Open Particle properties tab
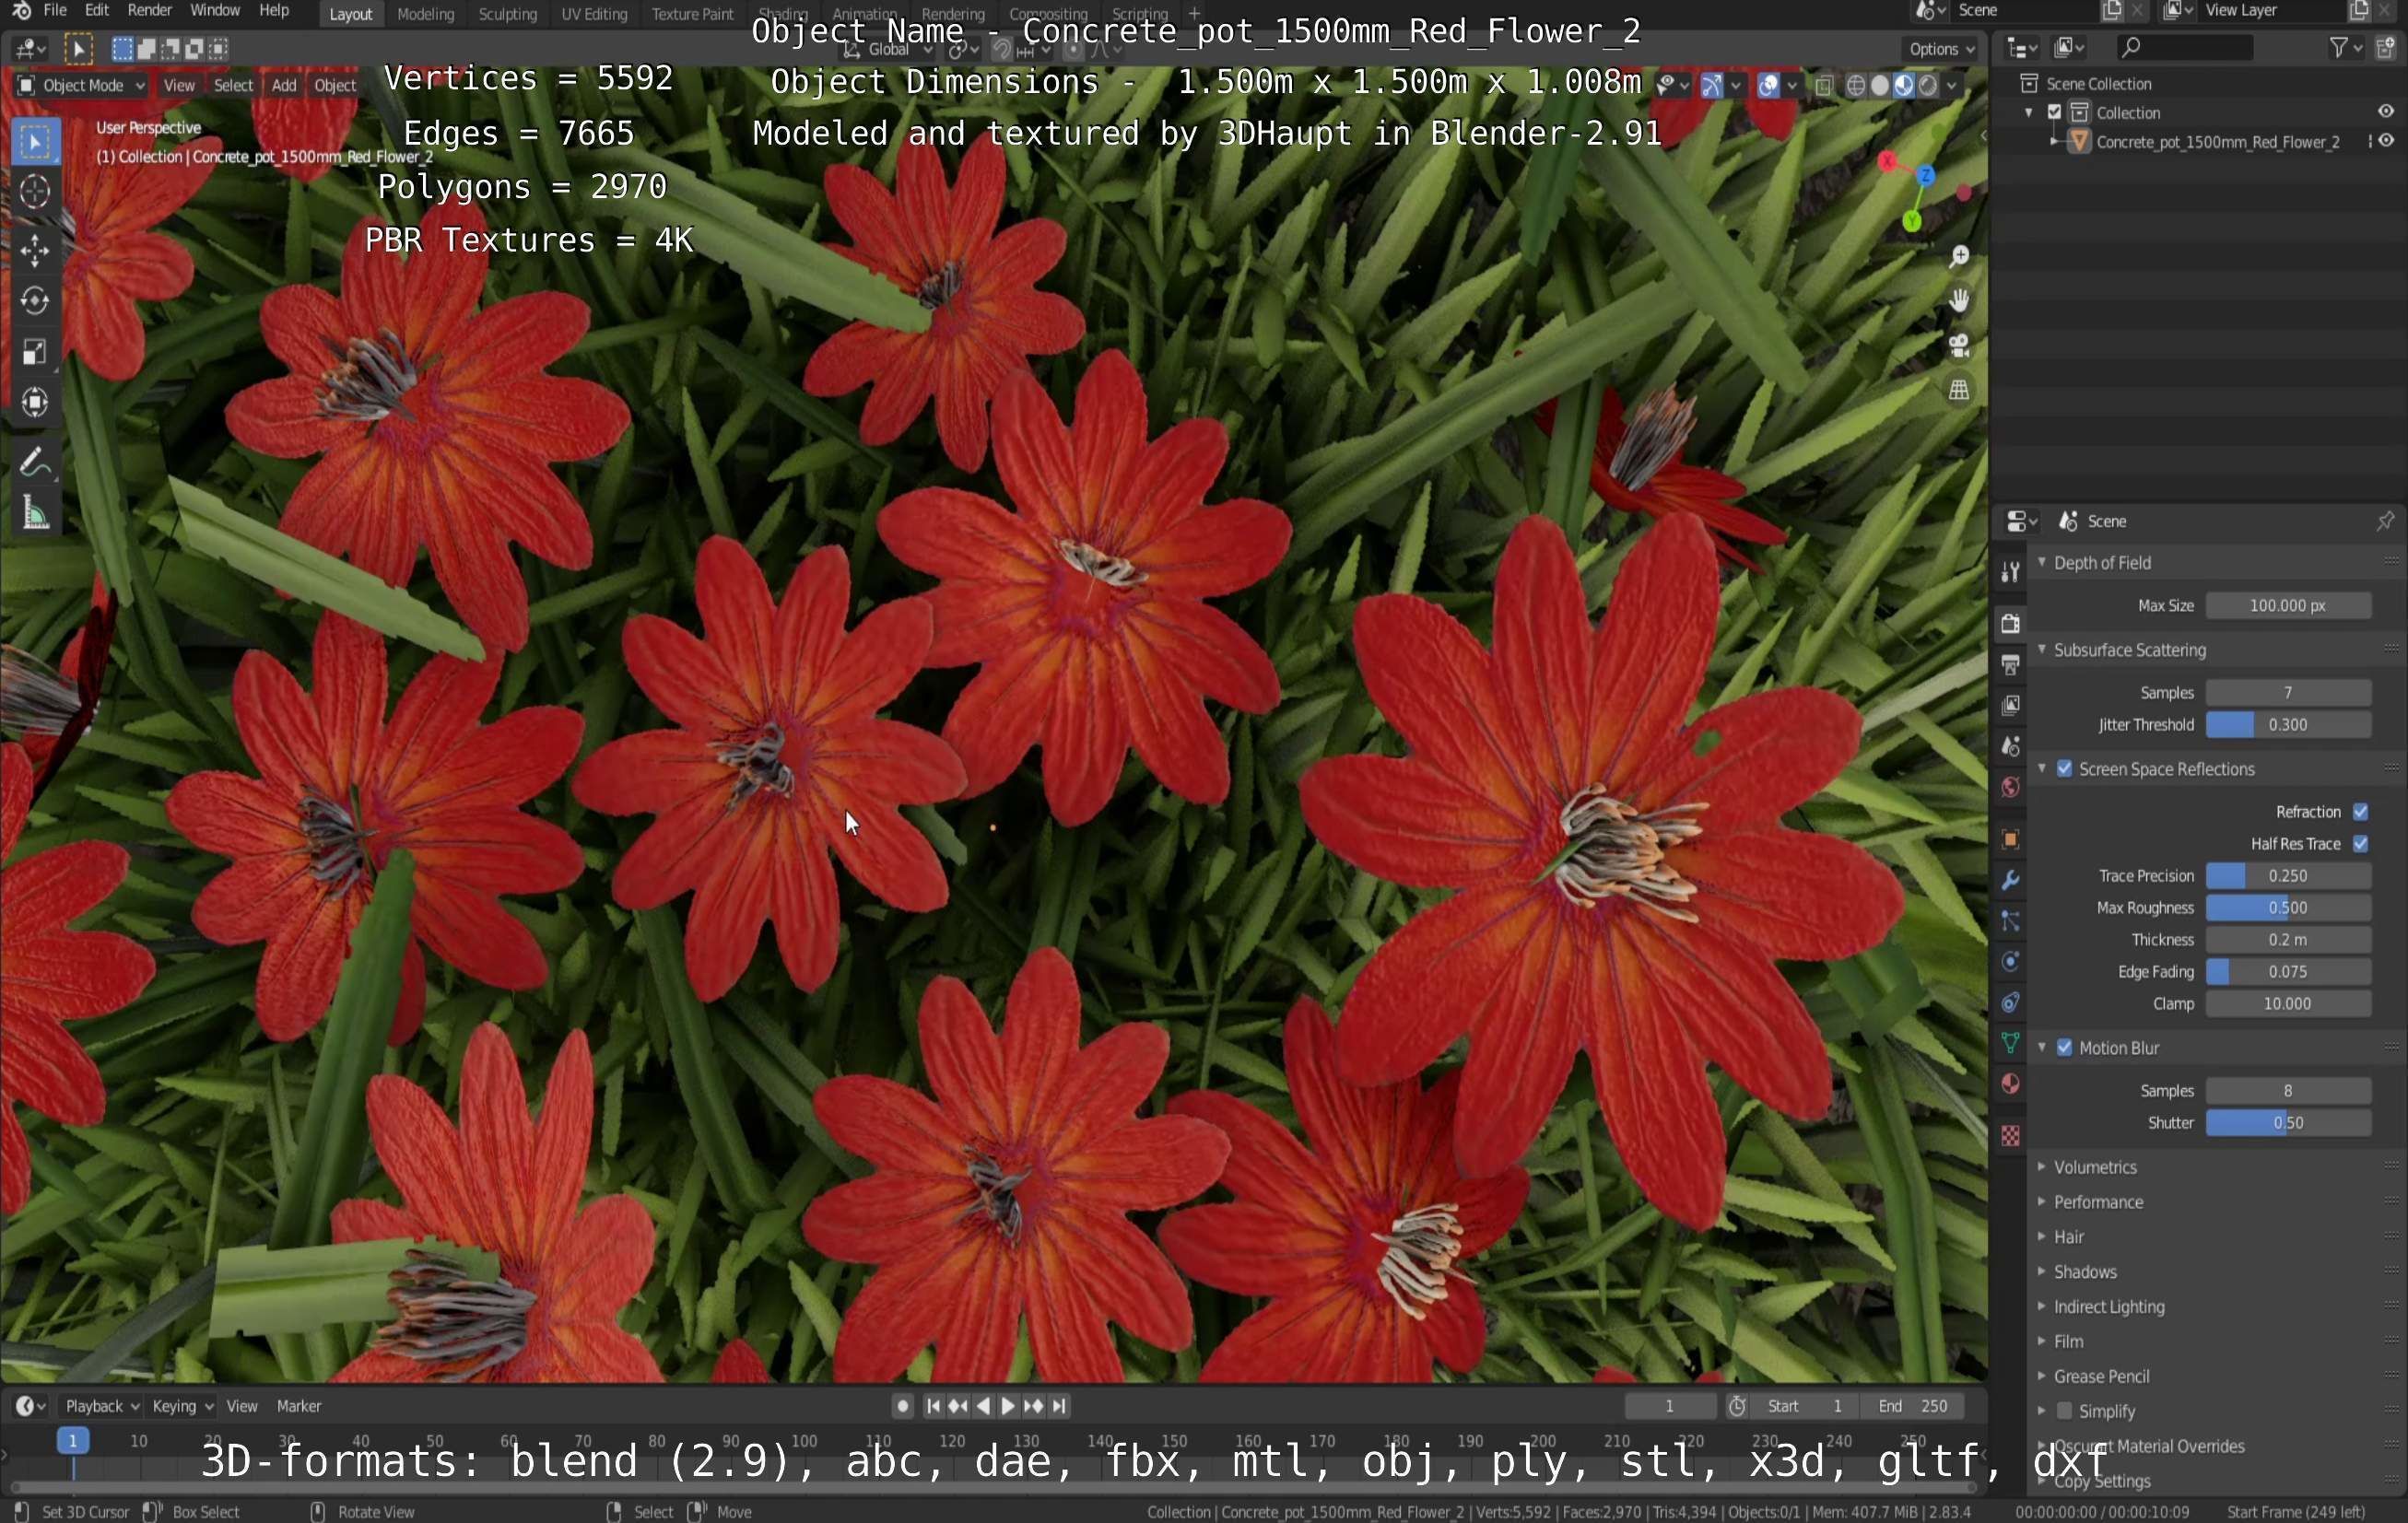The image size is (2408, 1523). tap(2010, 921)
